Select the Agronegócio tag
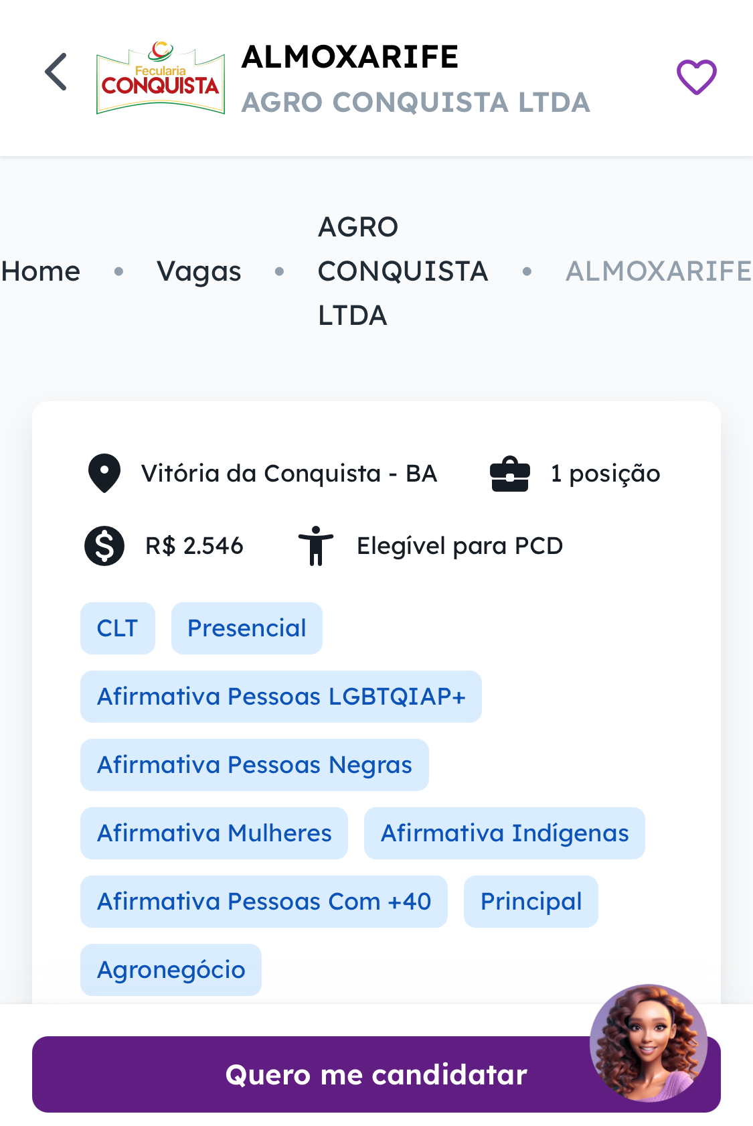The image size is (753, 1126). coord(171,970)
